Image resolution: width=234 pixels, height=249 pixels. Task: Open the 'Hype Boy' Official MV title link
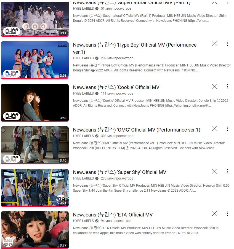tap(135, 48)
